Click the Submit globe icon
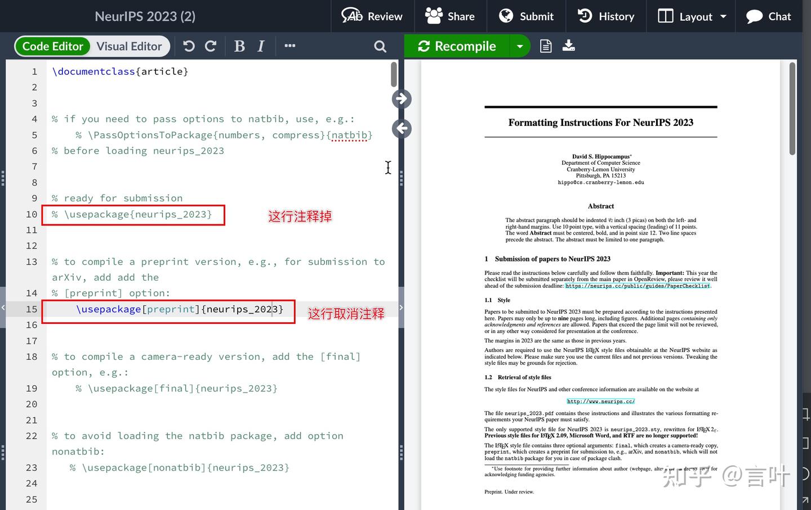 click(x=506, y=16)
